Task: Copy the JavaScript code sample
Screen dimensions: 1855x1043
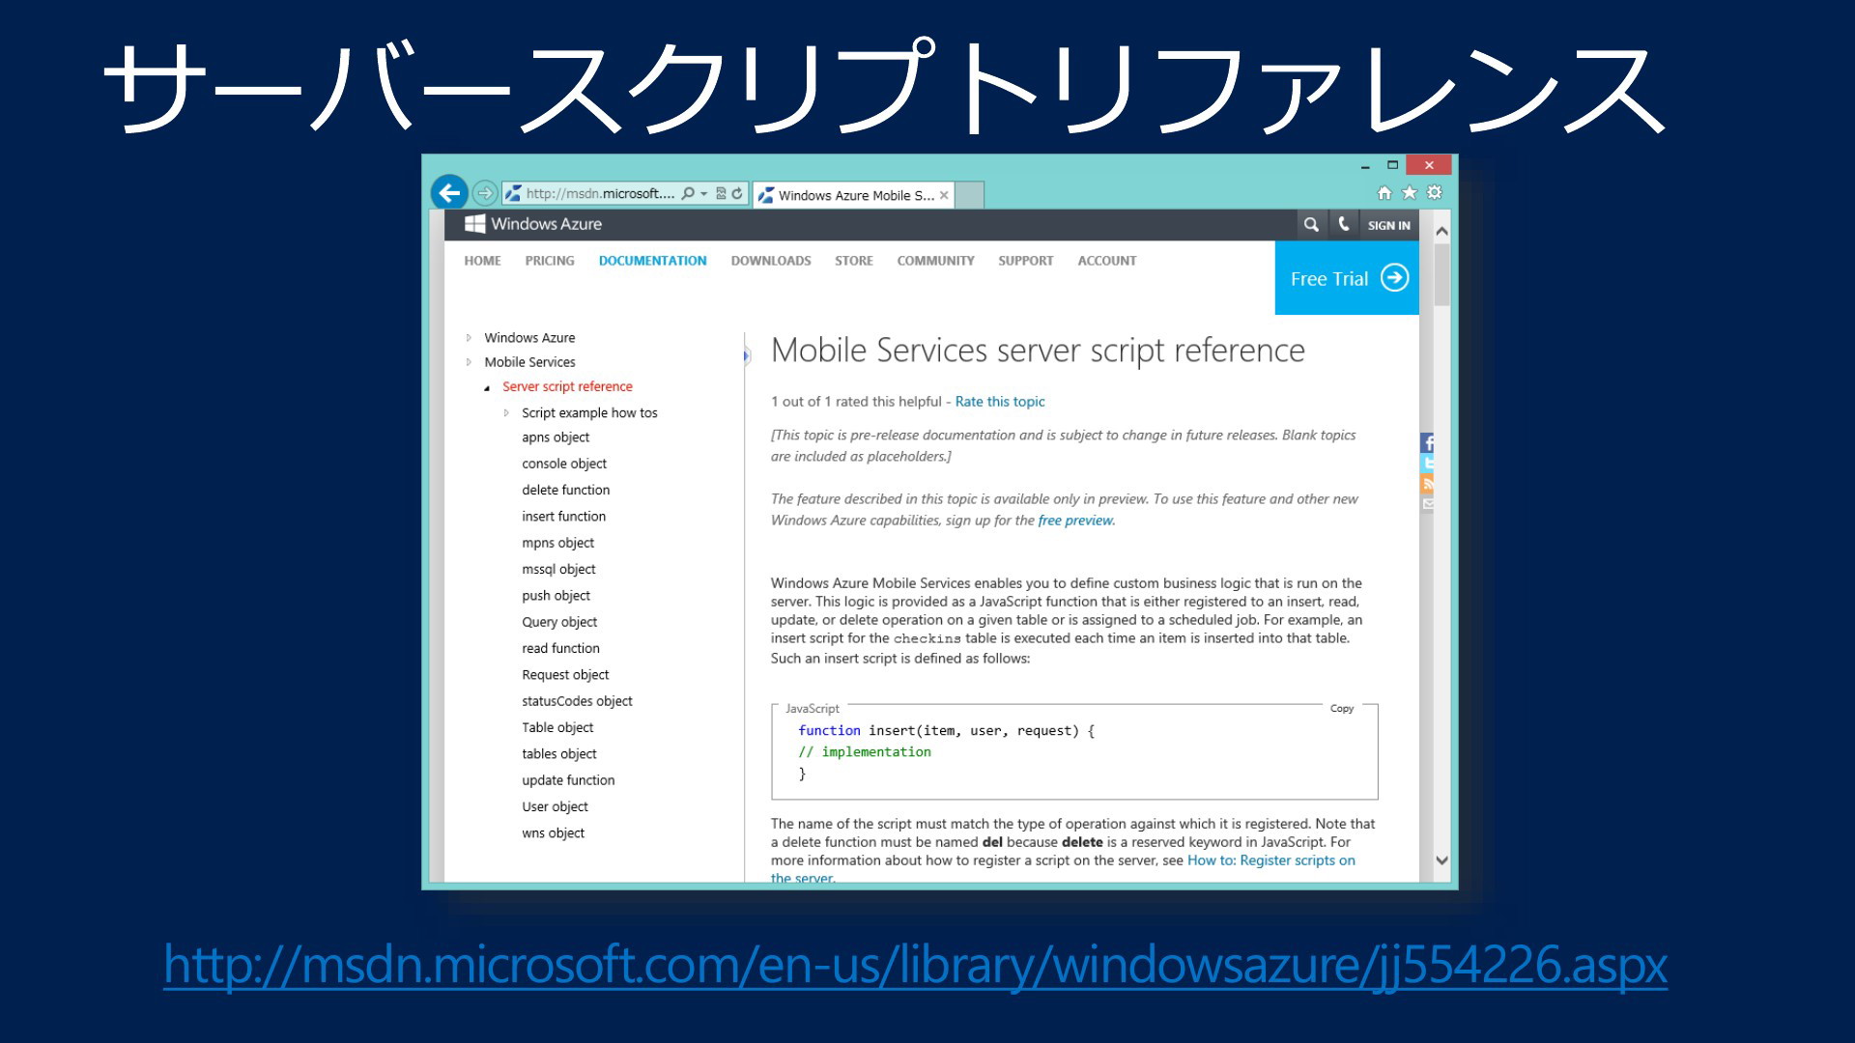Action: point(1342,709)
